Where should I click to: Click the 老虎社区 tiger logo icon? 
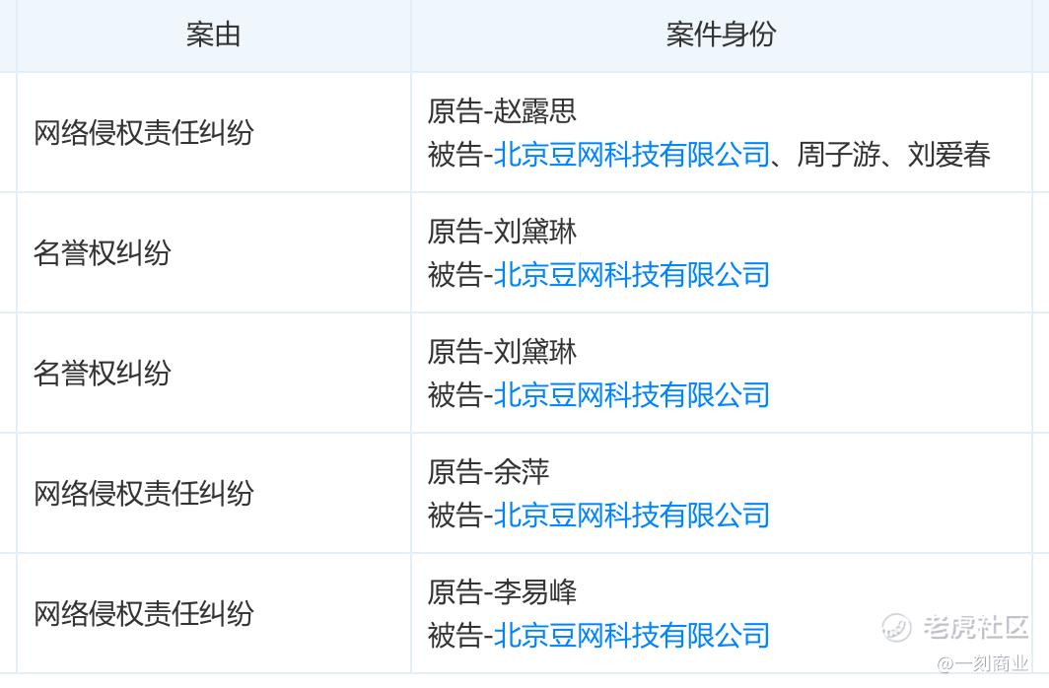(896, 627)
